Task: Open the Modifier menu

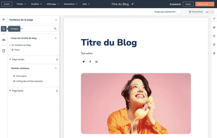Action: [x=36, y=4]
